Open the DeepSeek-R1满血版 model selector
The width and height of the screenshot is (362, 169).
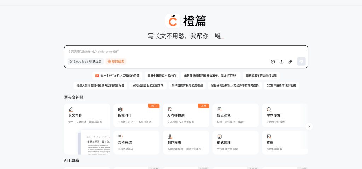86,62
